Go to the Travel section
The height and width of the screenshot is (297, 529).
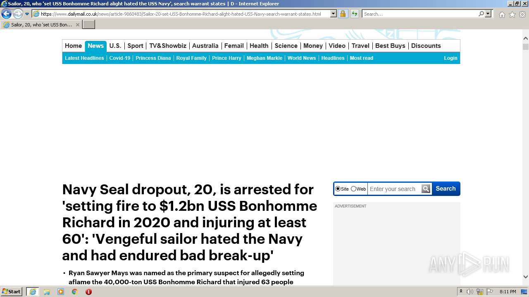point(360,46)
